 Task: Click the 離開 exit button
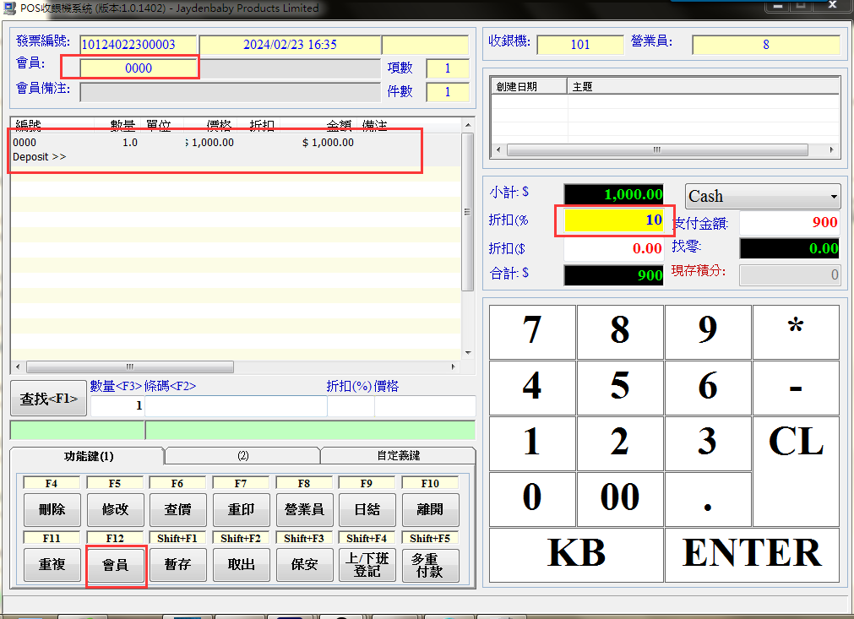click(430, 509)
